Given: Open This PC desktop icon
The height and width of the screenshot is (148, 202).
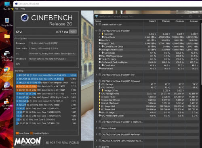Looking at the screenshot, I should pos(7,6).
